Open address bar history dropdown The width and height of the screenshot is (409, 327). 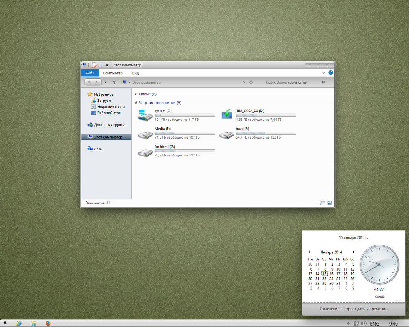[244, 82]
